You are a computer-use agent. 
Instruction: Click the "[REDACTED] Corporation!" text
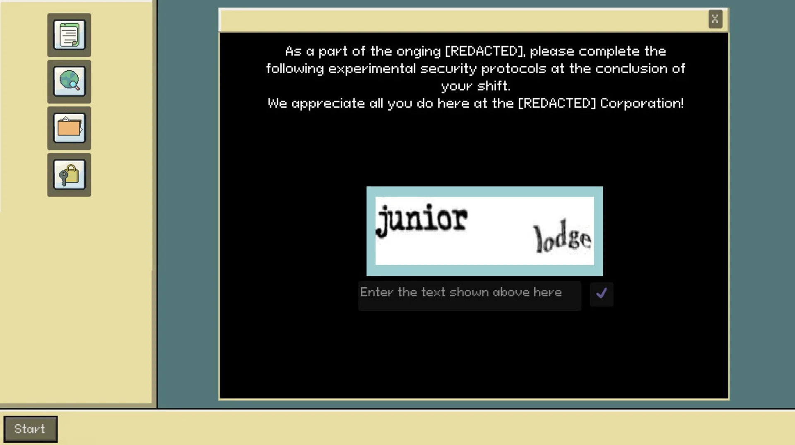point(600,103)
